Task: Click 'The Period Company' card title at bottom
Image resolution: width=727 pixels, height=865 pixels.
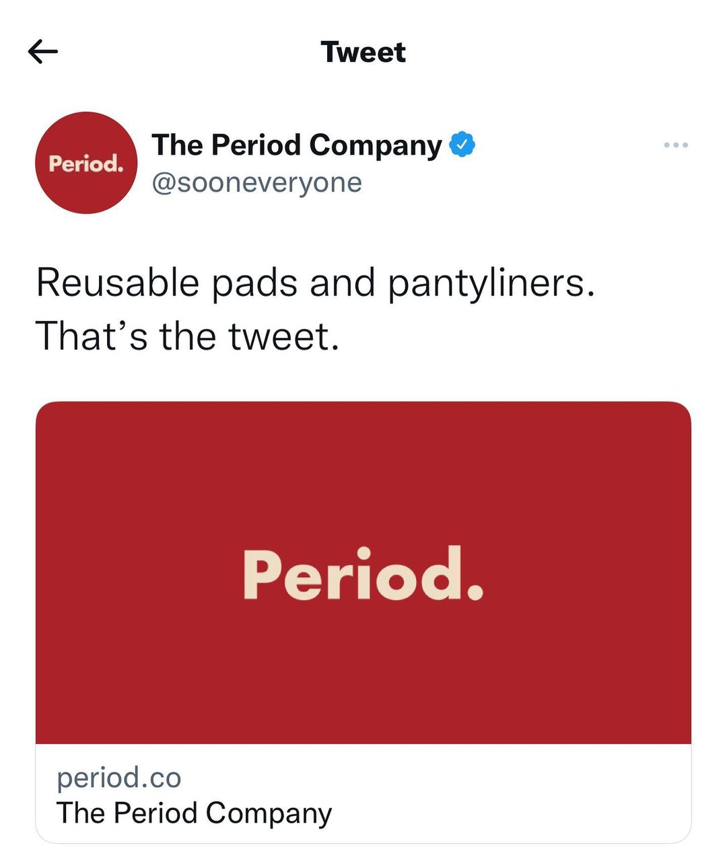Action: [194, 813]
